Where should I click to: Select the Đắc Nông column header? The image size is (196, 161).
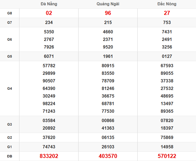(167, 4)
